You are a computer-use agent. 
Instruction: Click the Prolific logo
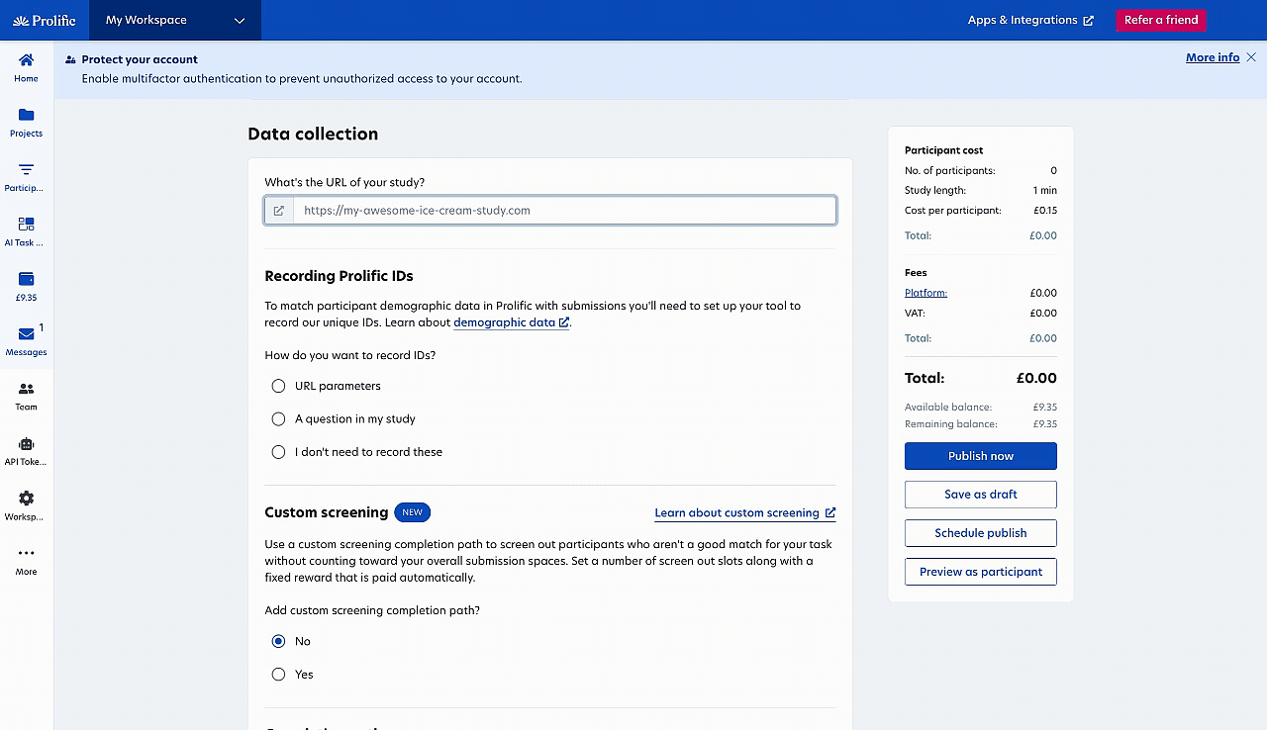coord(44,20)
